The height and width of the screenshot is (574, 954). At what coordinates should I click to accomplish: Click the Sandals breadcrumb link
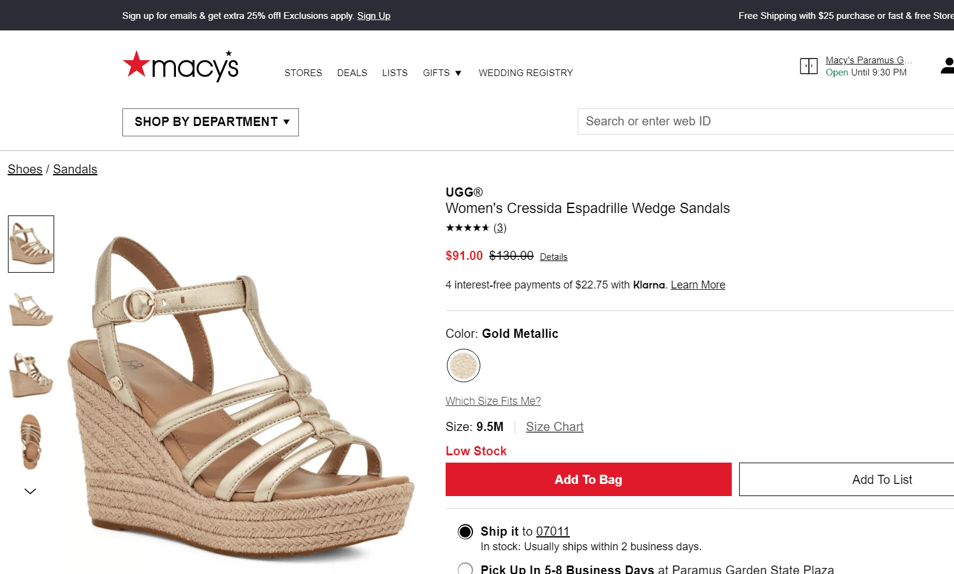point(75,169)
